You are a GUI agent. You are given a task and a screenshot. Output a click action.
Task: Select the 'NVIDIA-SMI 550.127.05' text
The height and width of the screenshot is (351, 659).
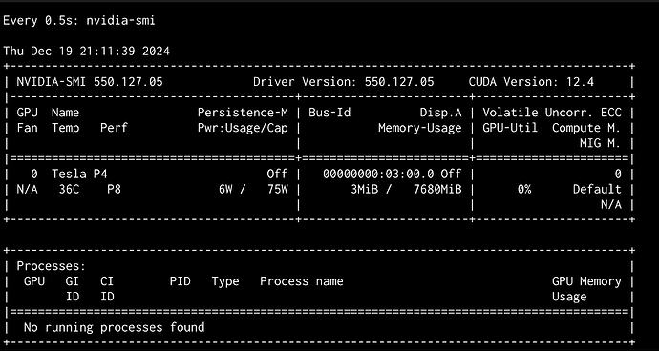point(90,82)
